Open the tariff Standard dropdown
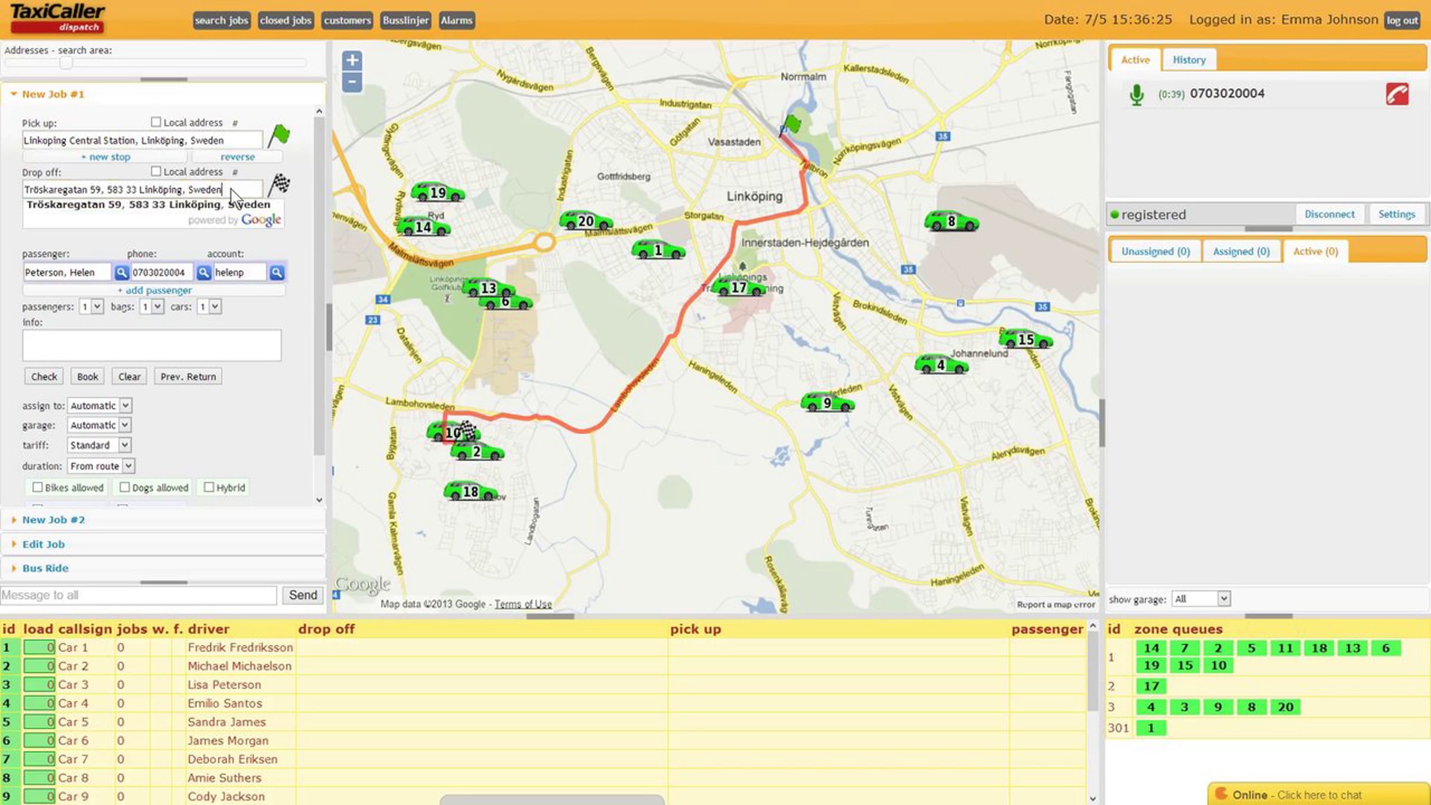Viewport: 1431px width, 805px height. pyautogui.click(x=99, y=445)
